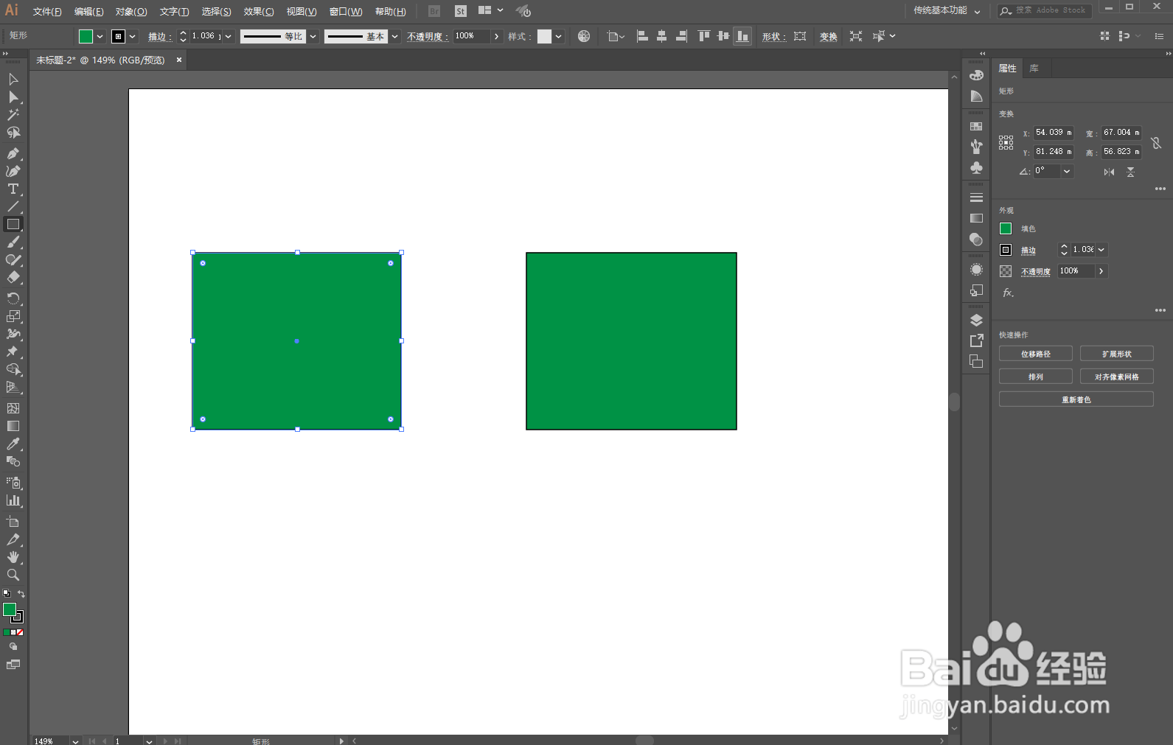
Task: Choose a reference point in locator grid
Action: 1006,143
